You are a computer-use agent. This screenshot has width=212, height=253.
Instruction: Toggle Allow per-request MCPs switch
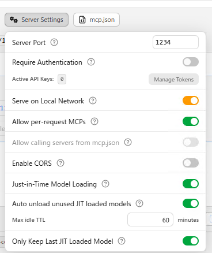click(191, 121)
